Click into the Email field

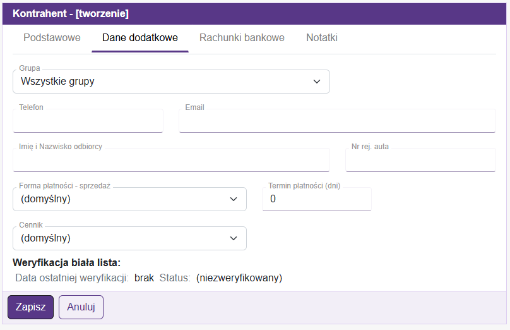click(337, 121)
